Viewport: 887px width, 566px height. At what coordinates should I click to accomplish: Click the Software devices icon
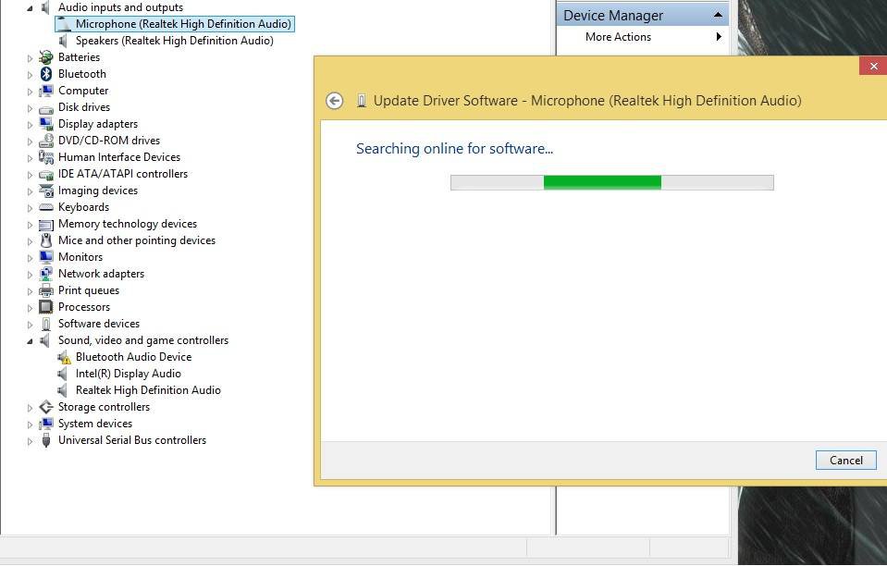[46, 324]
